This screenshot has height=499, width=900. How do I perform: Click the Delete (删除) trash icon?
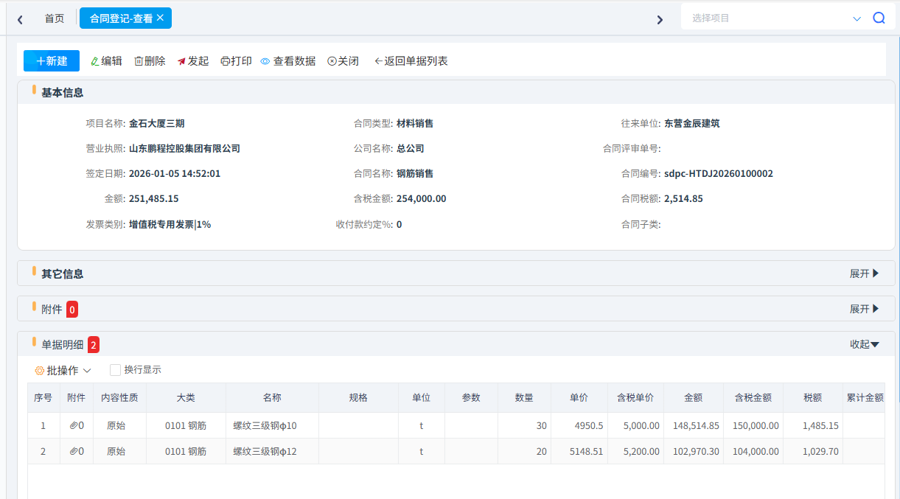point(139,61)
